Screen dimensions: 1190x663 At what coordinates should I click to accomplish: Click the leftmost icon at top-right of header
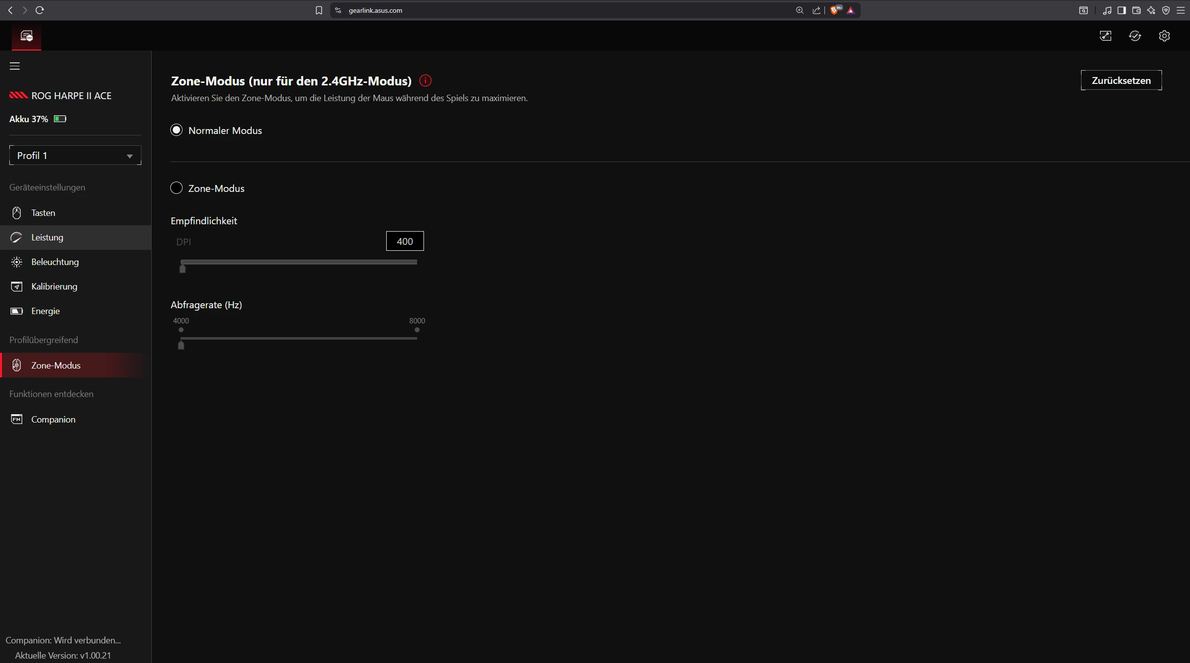[x=1105, y=36]
